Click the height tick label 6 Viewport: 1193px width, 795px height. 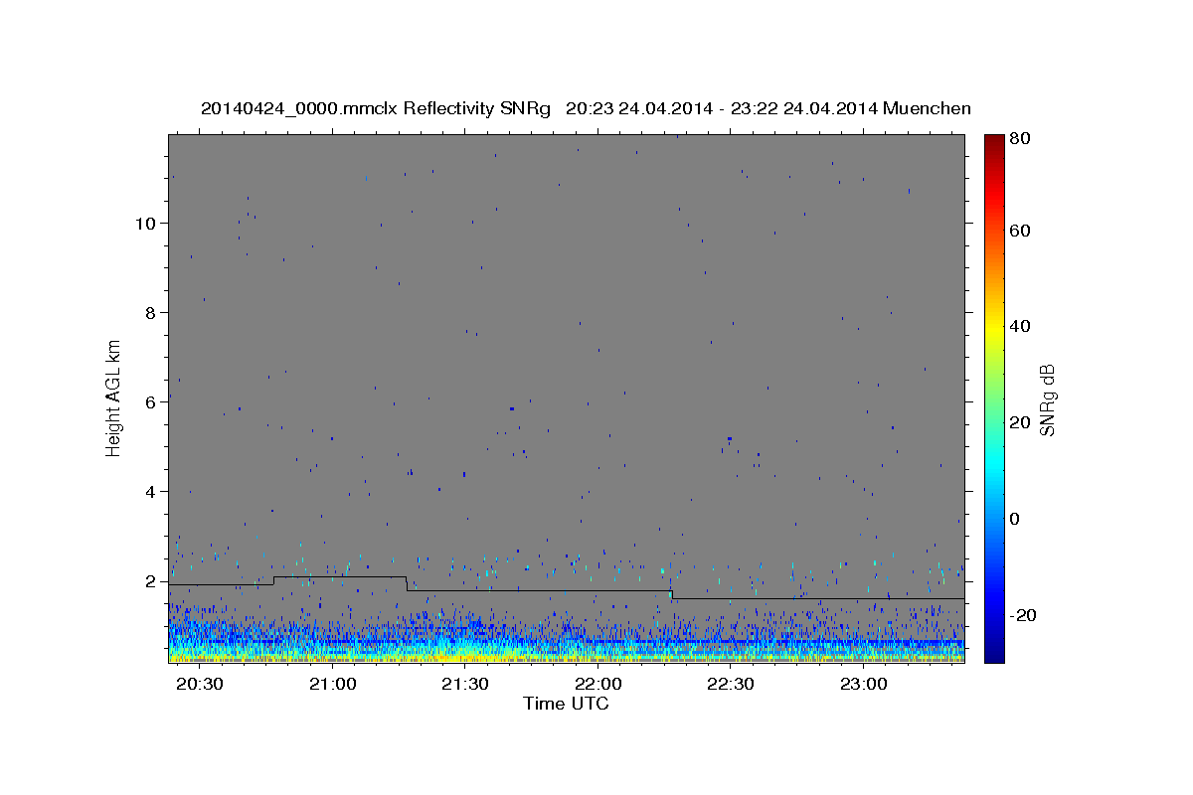point(149,401)
